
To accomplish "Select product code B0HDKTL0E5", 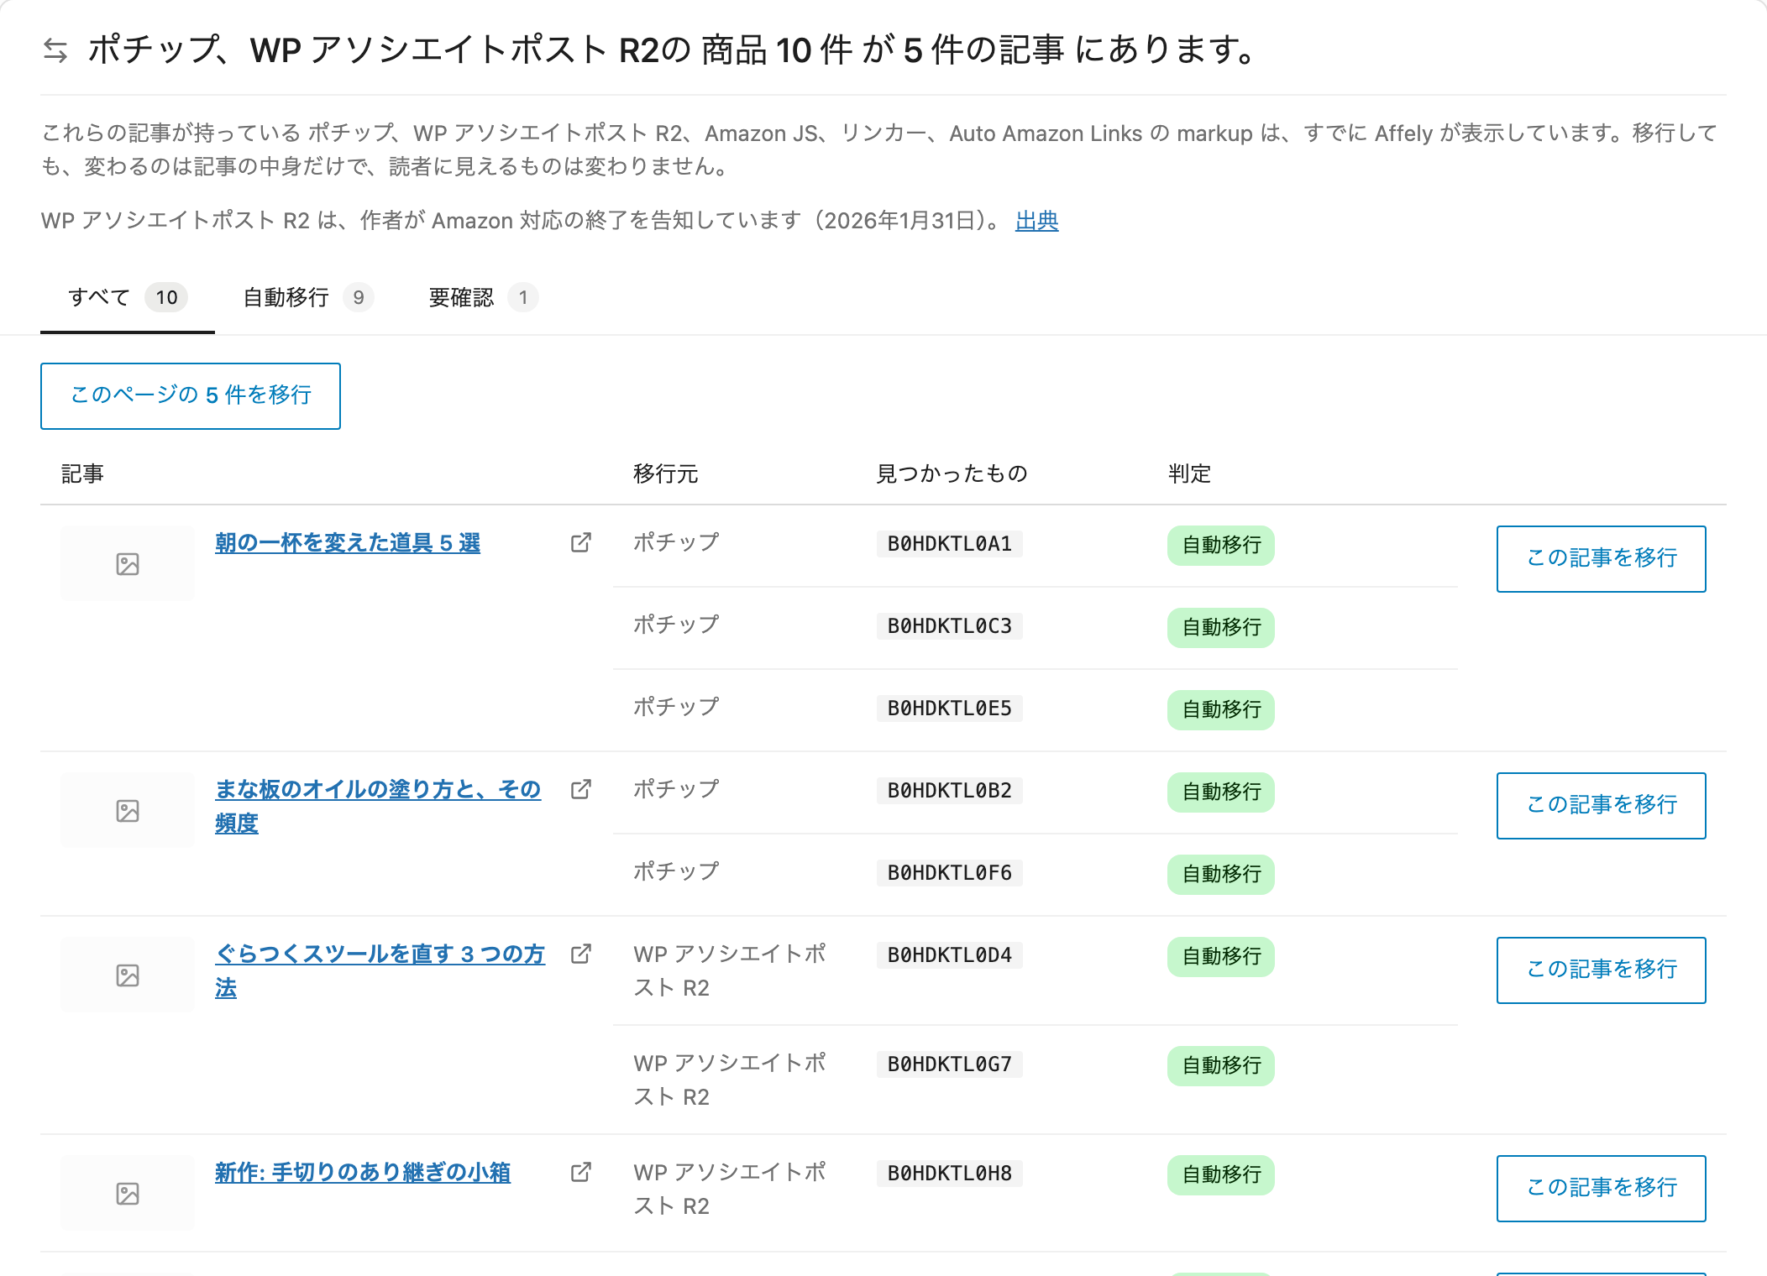I will [949, 709].
